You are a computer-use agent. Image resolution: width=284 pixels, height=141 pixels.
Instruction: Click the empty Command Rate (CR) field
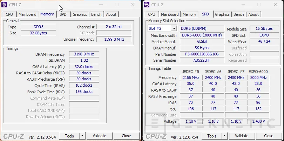[84, 98]
